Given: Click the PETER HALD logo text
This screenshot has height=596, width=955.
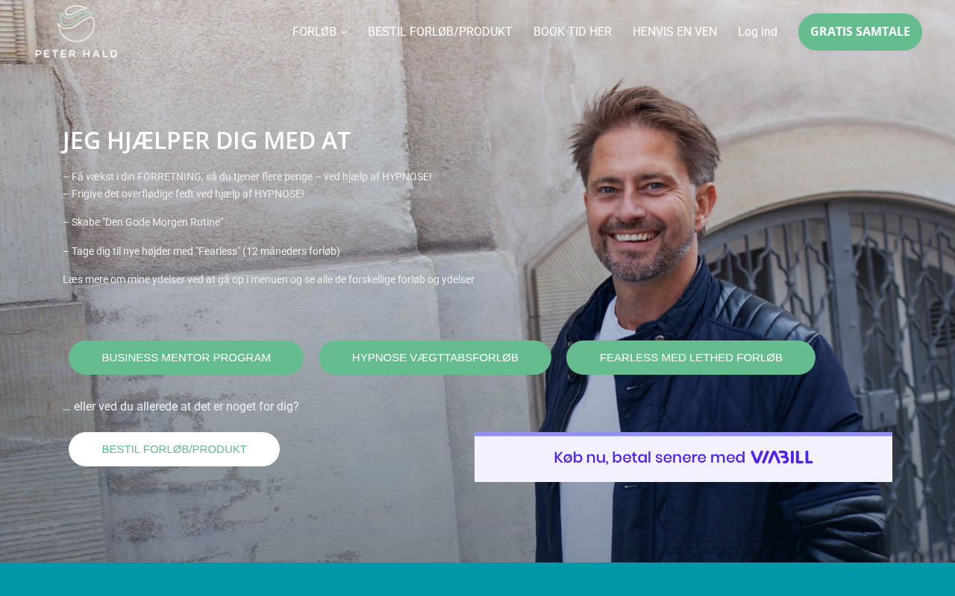Looking at the screenshot, I should pyautogui.click(x=76, y=53).
